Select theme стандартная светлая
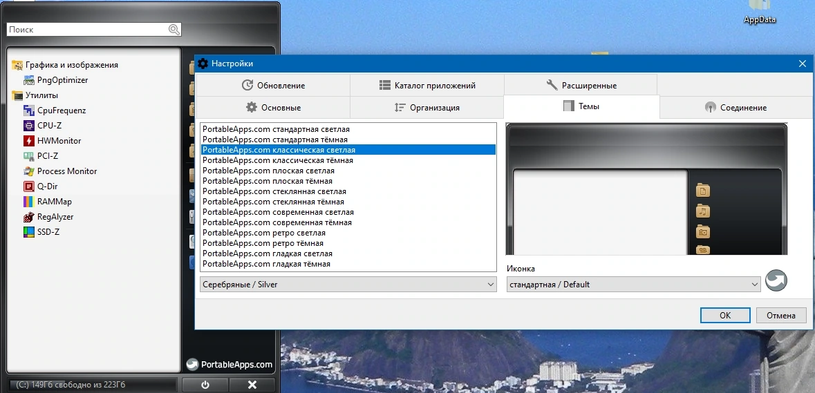 pyautogui.click(x=348, y=128)
